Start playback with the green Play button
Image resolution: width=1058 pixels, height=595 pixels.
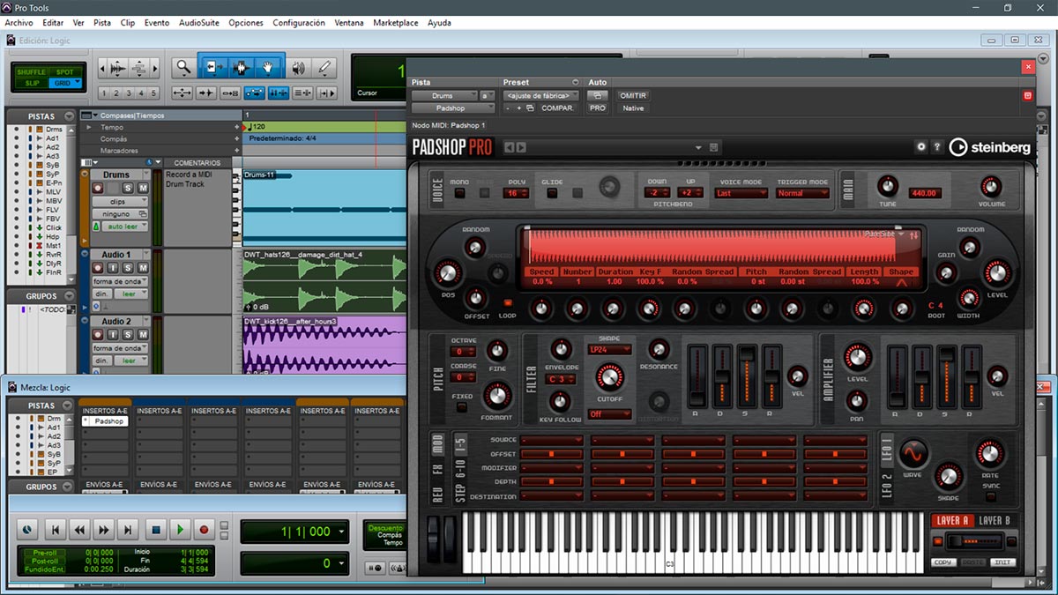180,530
